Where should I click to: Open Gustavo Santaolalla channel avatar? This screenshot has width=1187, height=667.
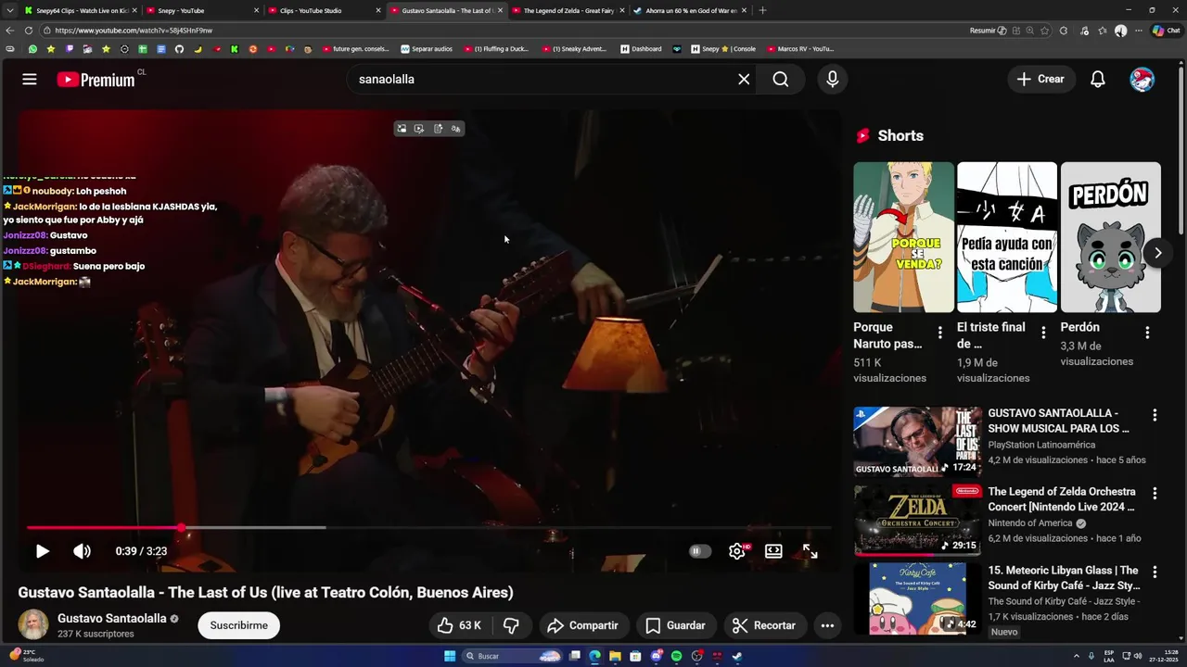pos(33,624)
